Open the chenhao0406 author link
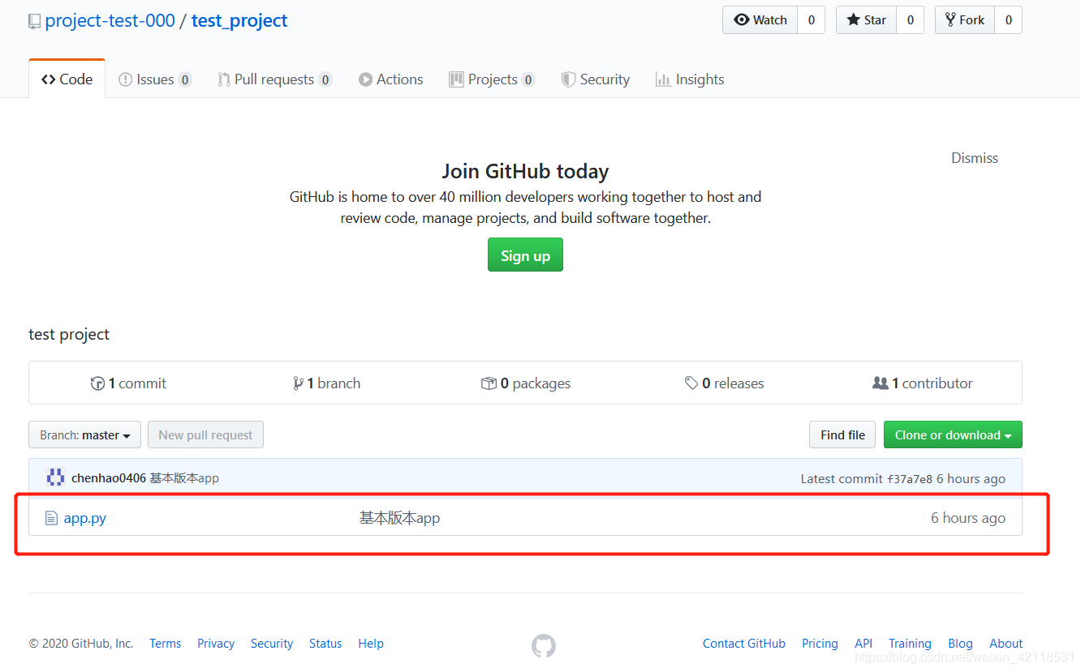 [109, 478]
